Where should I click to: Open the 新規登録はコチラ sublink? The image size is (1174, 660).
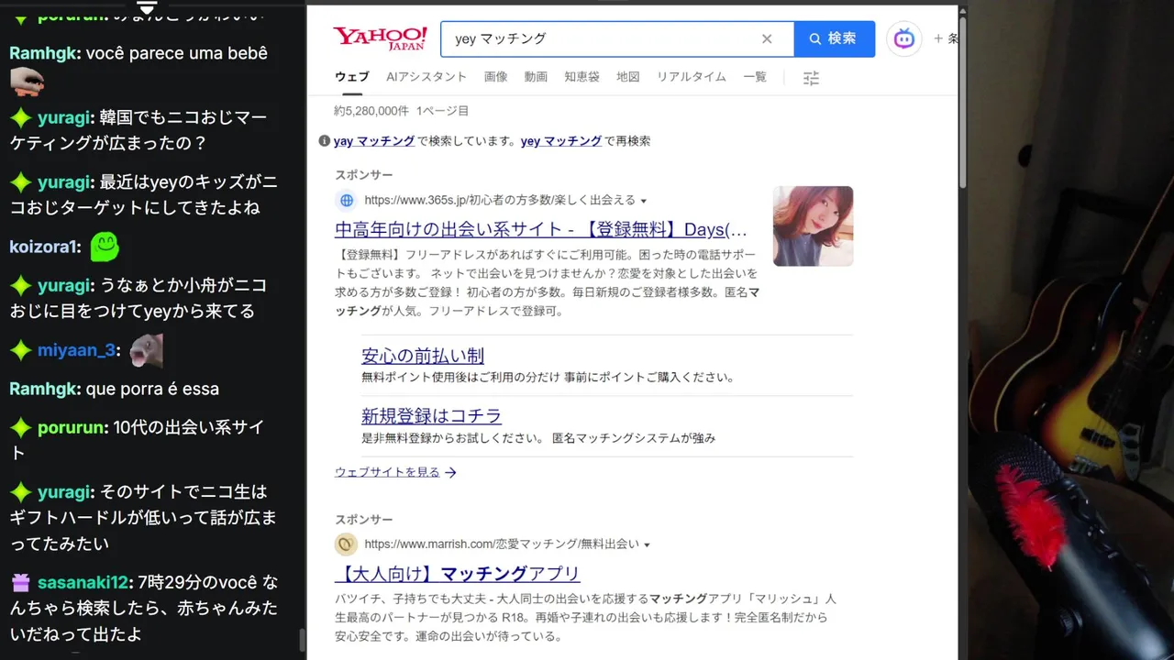(x=431, y=416)
